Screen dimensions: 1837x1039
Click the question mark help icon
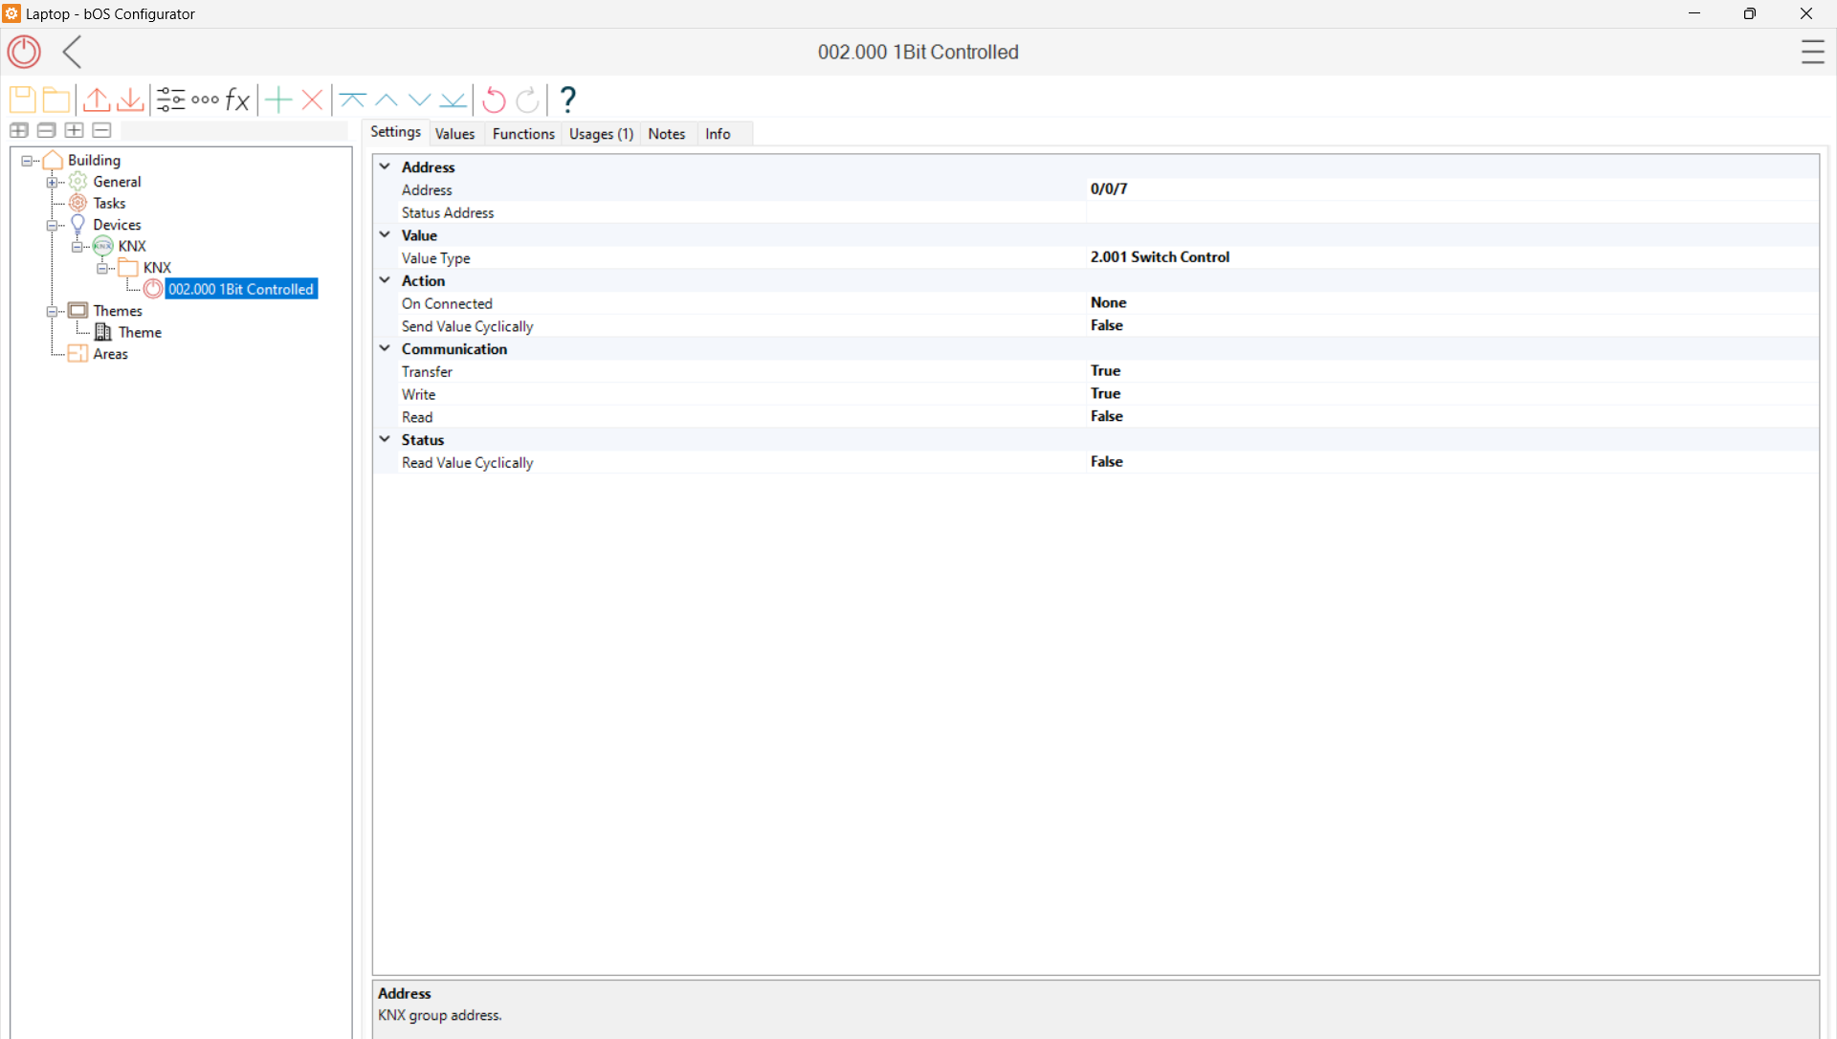coord(567,99)
